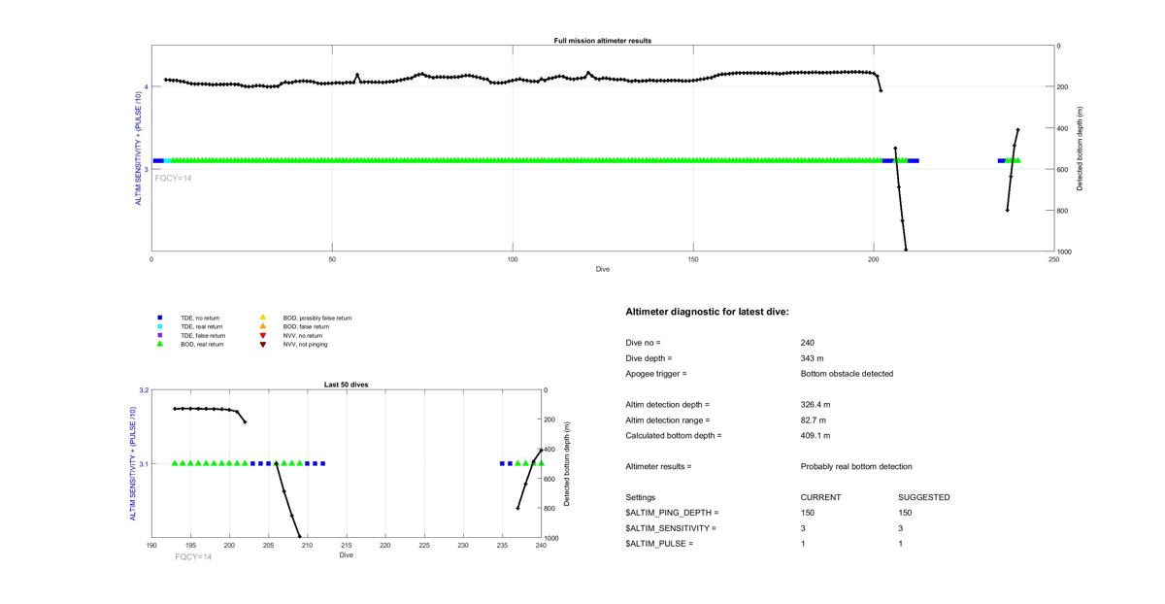Click the left-axis tick 4 on the full mission plot
1165x604 pixels.
[x=146, y=87]
